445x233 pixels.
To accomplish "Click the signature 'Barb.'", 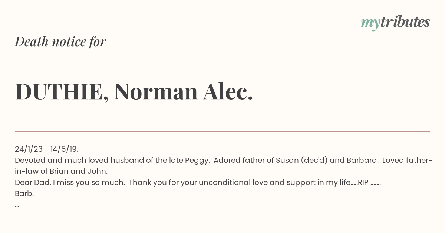I will coord(24,193).
